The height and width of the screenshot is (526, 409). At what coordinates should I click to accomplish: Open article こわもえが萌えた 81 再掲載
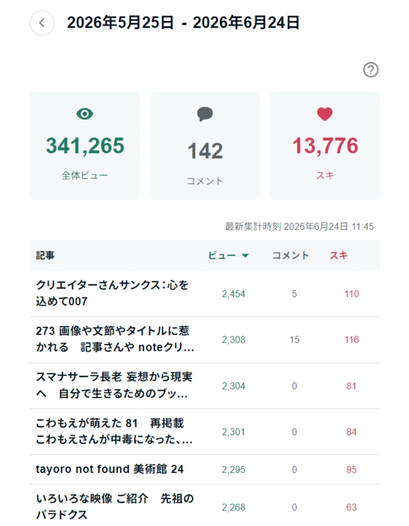click(x=114, y=431)
